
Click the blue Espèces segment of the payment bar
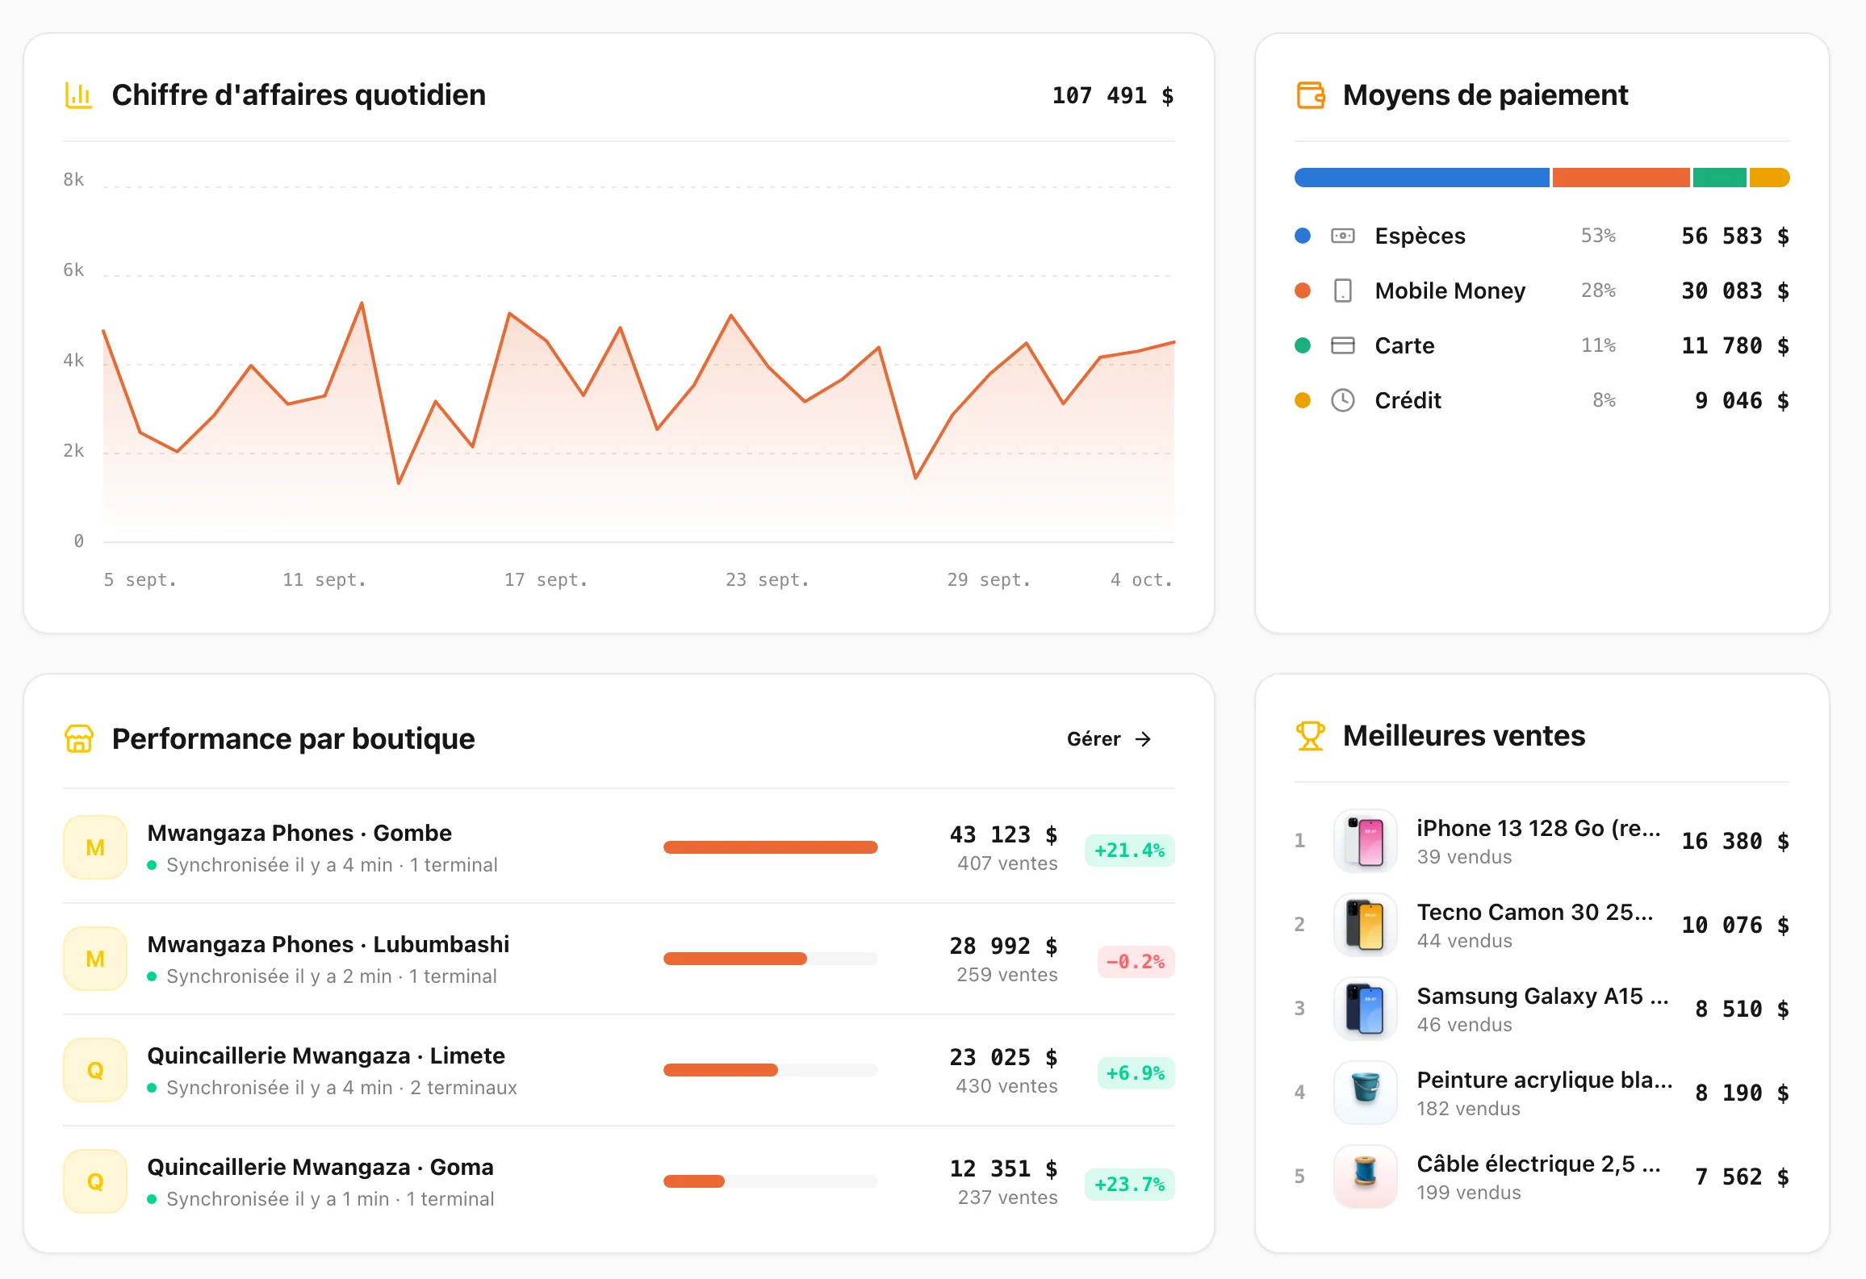(1421, 178)
